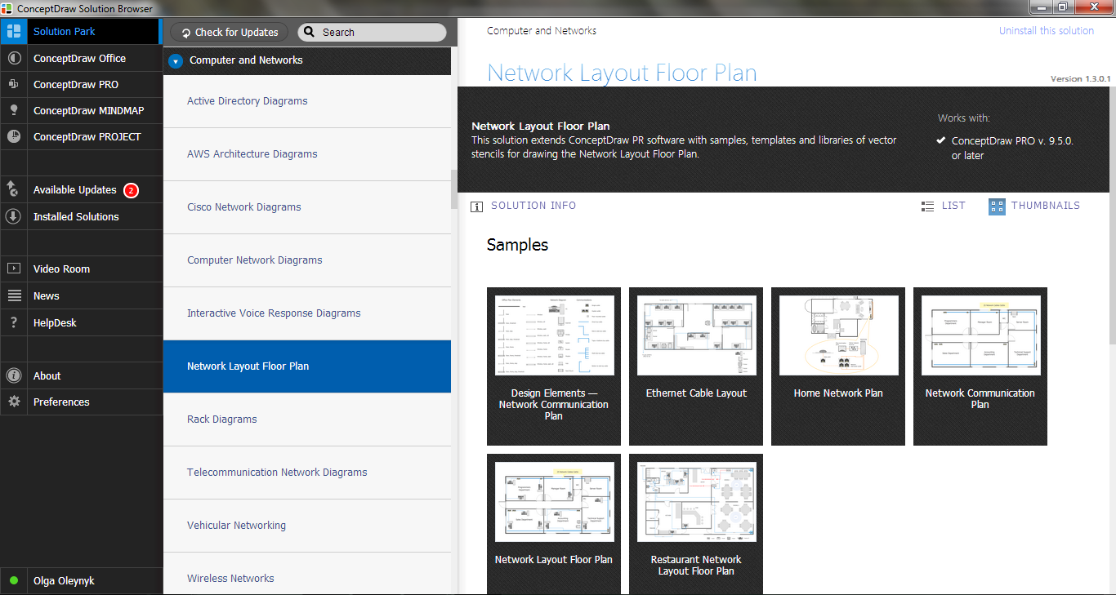Screen dimensions: 1116x595
Task: Select Interactive Voice Response Diagrams solution
Action: click(x=307, y=313)
